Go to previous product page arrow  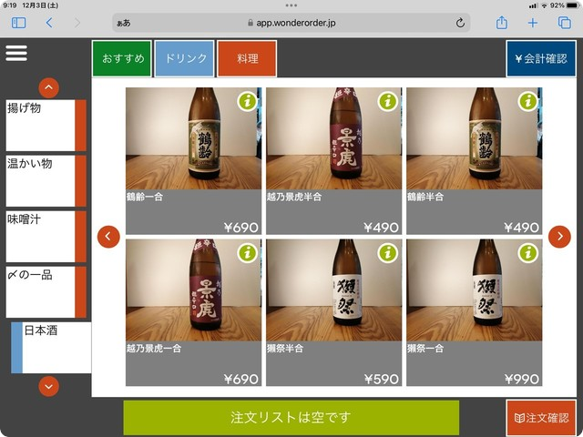(108, 237)
